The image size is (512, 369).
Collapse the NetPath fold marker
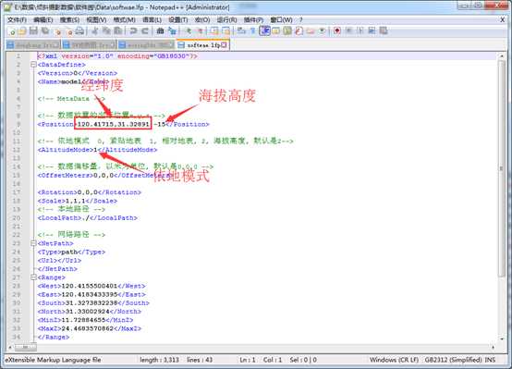coord(33,243)
